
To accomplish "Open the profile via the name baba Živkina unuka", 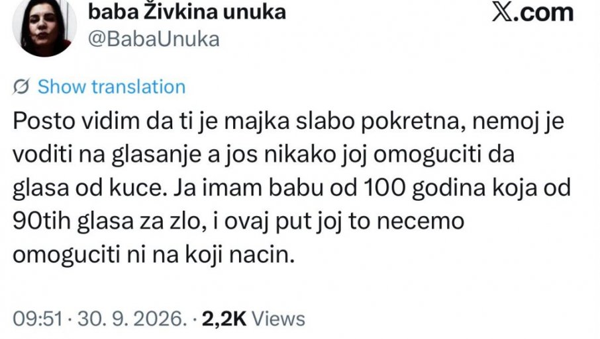I will click(x=187, y=12).
